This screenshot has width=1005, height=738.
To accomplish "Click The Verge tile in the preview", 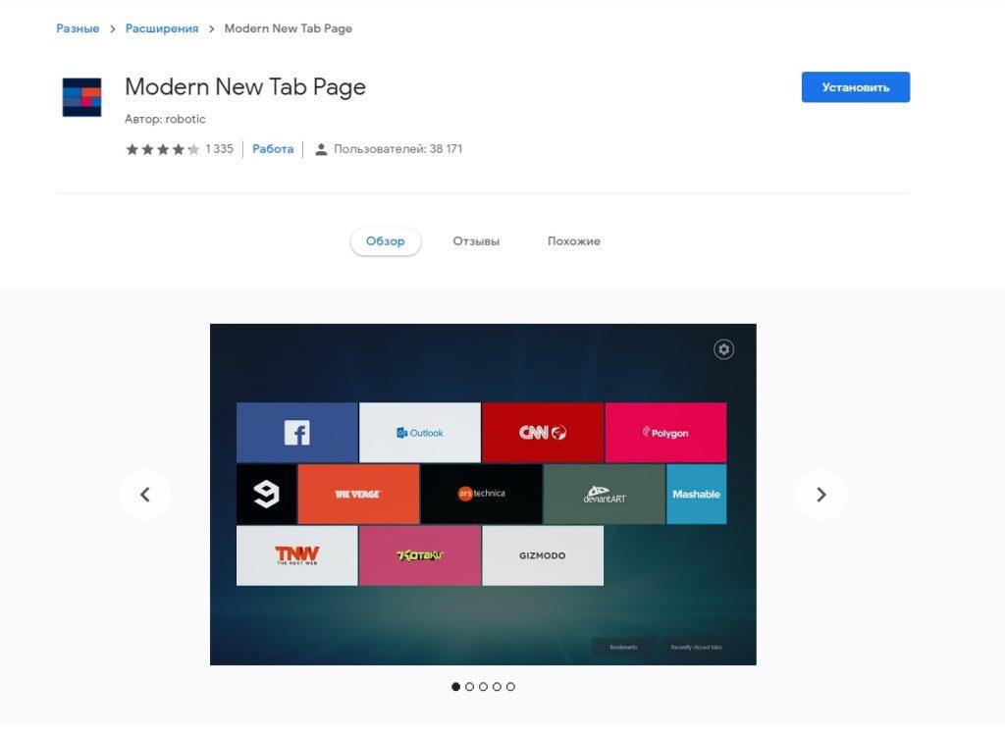I will pyautogui.click(x=358, y=494).
